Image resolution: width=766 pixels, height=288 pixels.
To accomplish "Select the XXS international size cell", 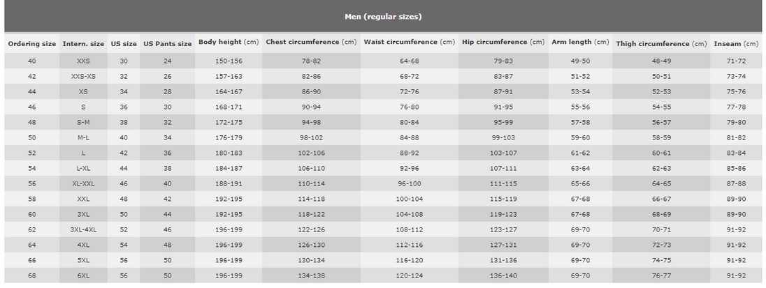I will pos(84,61).
